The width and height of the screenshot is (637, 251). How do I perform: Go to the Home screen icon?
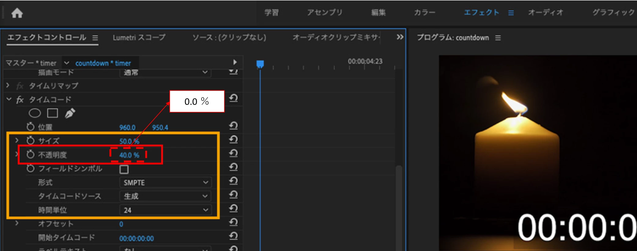tap(17, 13)
